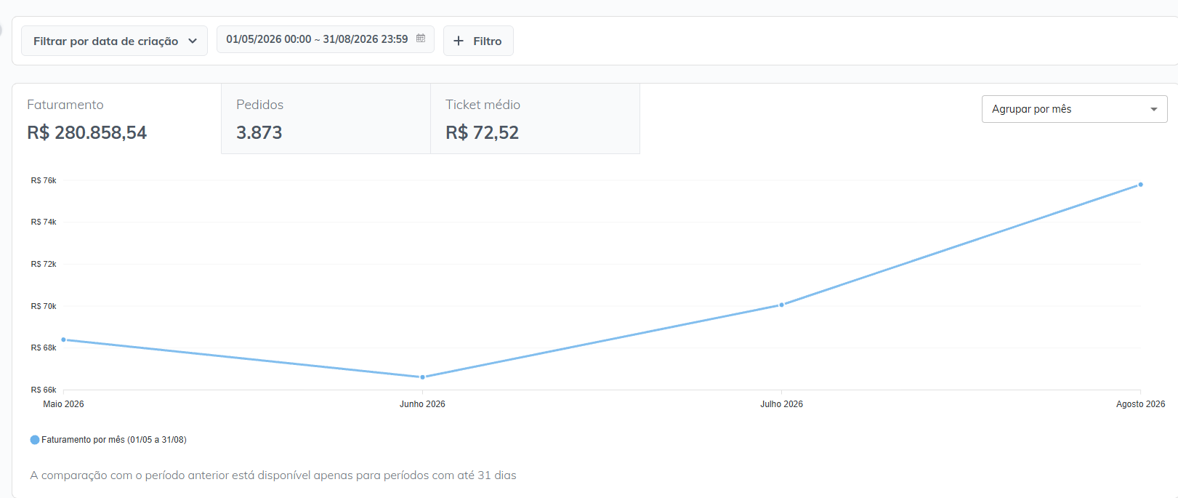
Task: Switch to the Pedidos metric tab
Action: [x=326, y=119]
